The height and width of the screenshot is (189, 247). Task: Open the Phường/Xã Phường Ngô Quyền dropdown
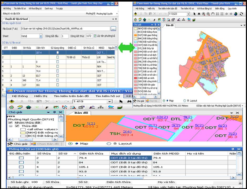click(117, 14)
